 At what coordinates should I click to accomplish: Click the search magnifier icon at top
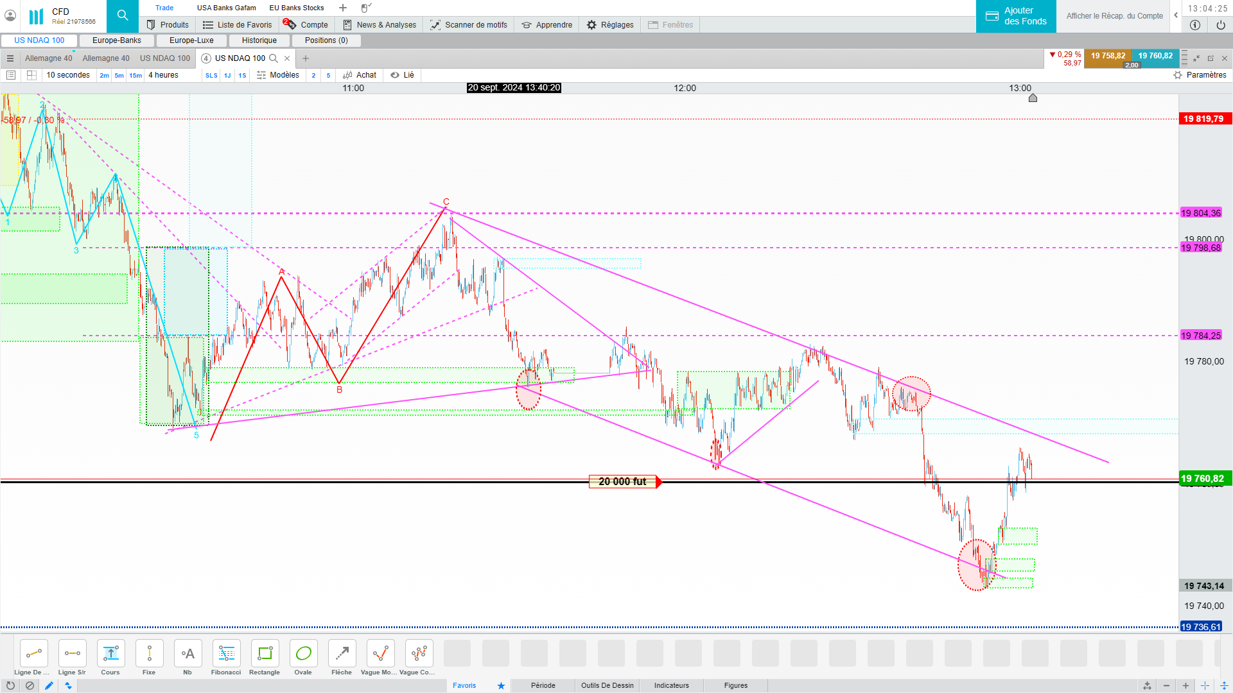tap(122, 16)
